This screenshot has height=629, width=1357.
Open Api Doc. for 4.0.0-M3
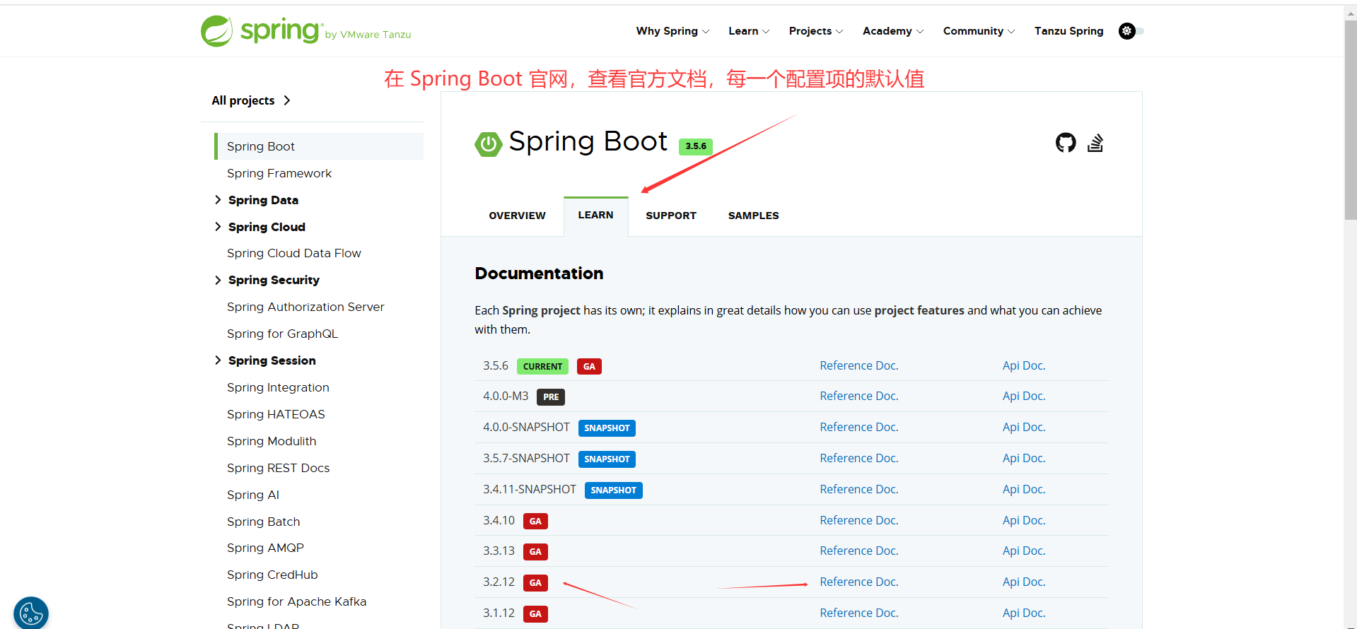(x=1023, y=396)
